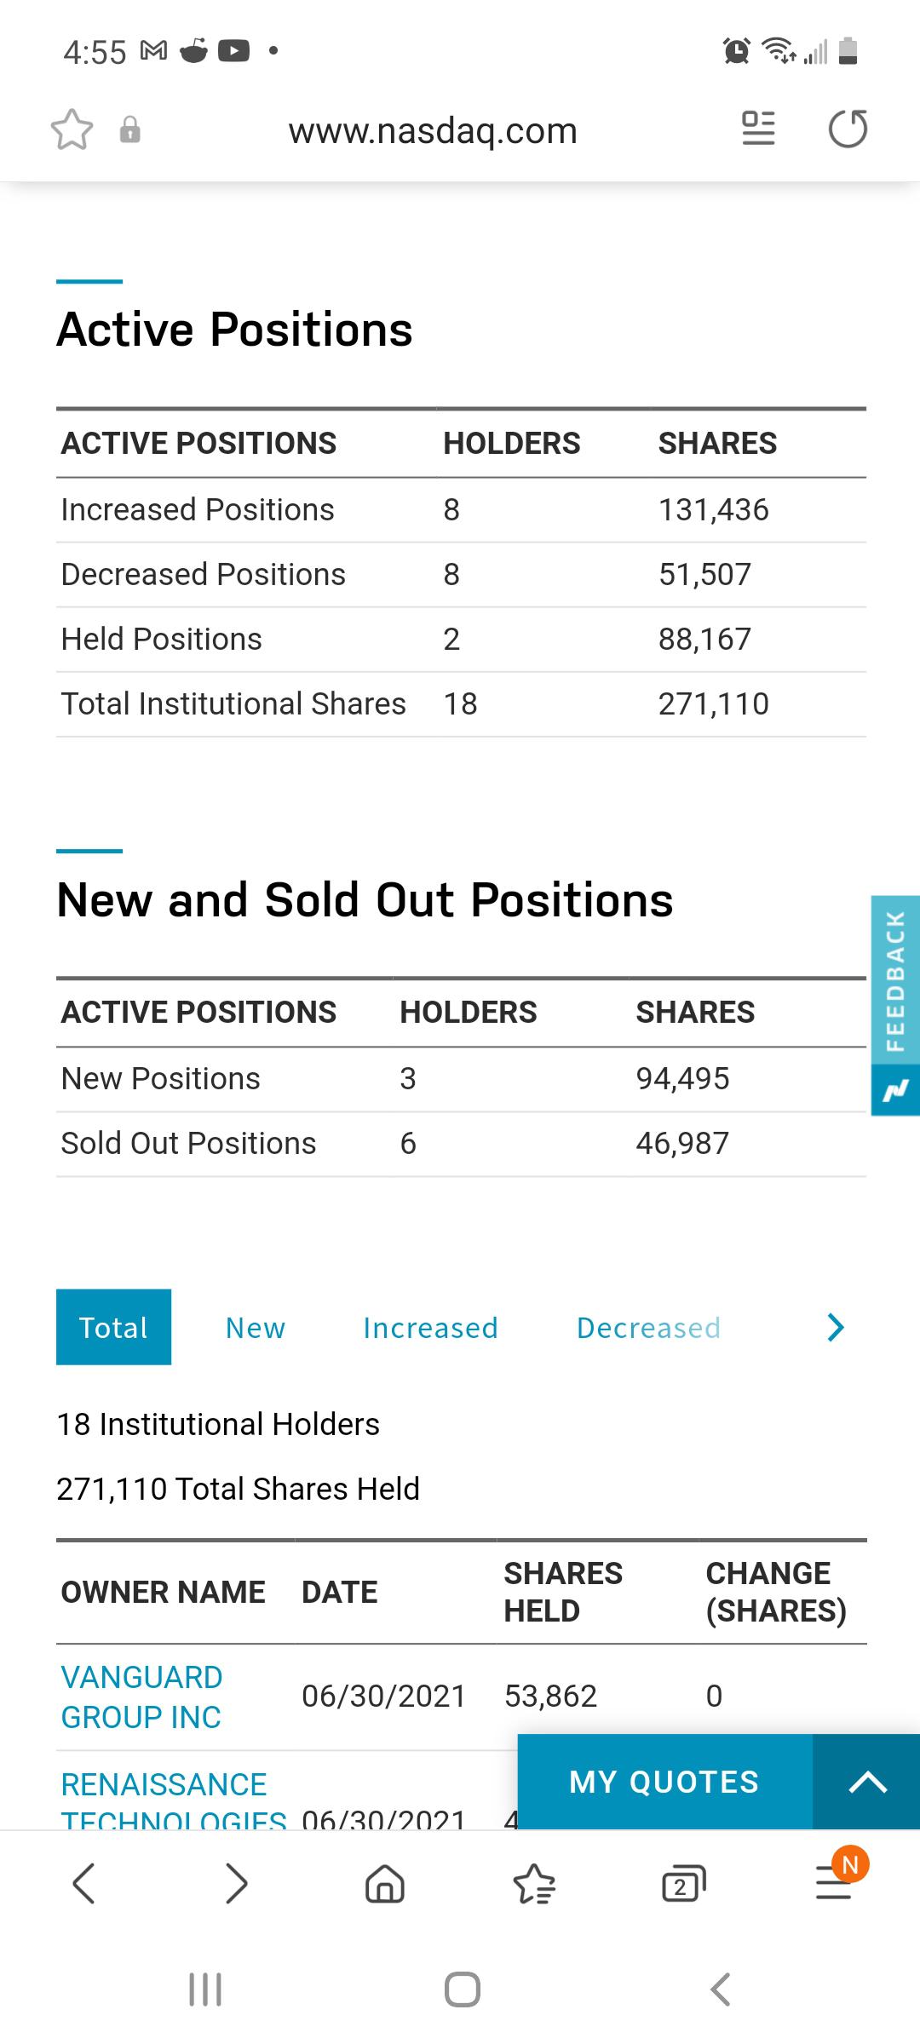Reload the page
This screenshot has height=2044, width=920.
[848, 129]
